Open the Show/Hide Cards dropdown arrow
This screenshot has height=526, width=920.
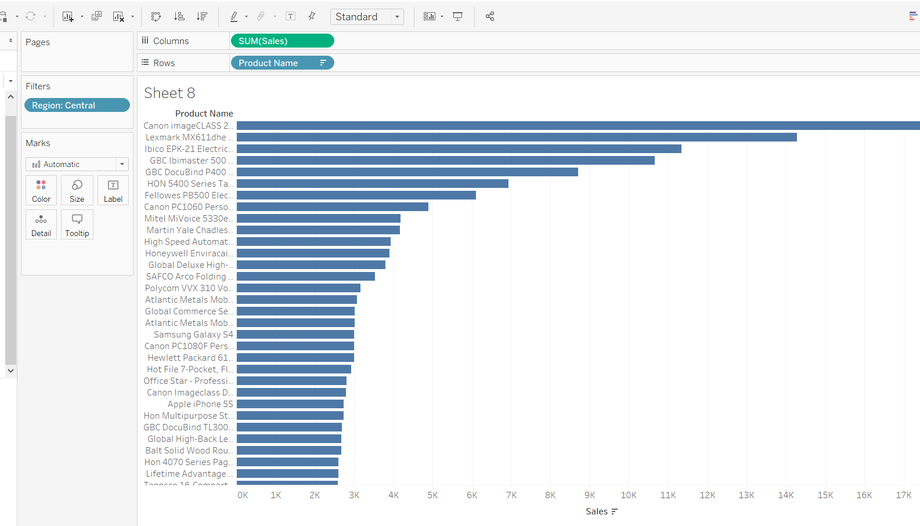point(442,17)
